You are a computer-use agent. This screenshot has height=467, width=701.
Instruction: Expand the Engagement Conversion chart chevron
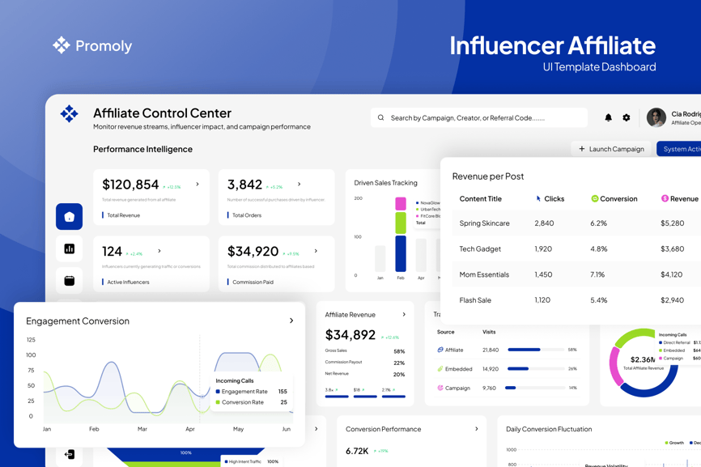pyautogui.click(x=291, y=321)
